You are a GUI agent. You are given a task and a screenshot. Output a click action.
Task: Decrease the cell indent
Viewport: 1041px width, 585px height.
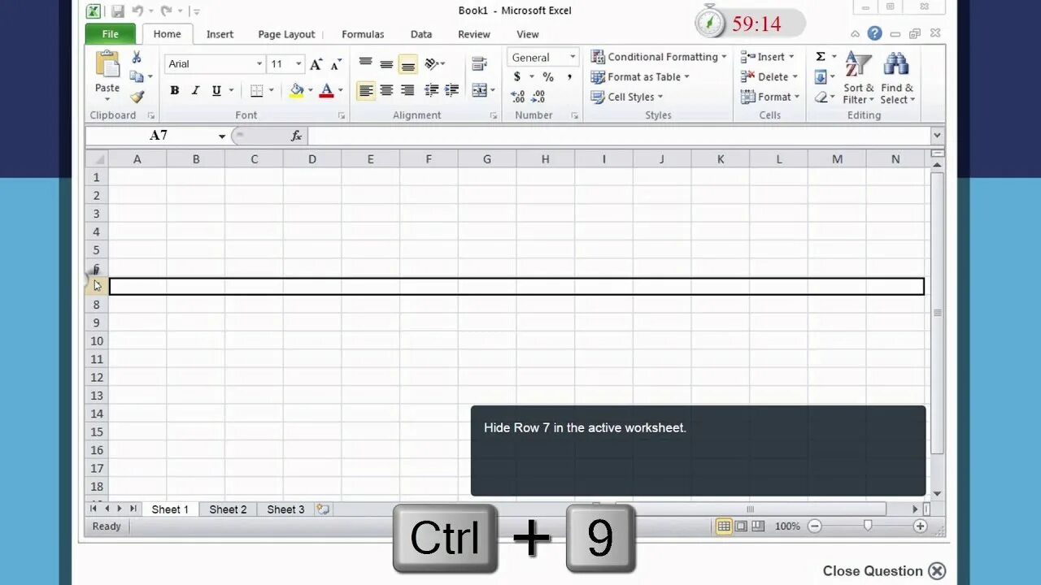(432, 90)
